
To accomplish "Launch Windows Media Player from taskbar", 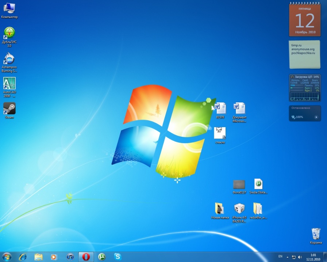I will 54,257.
